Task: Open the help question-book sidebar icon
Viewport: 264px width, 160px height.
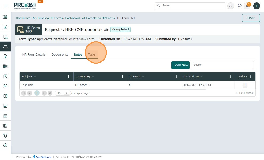Action: (5, 126)
